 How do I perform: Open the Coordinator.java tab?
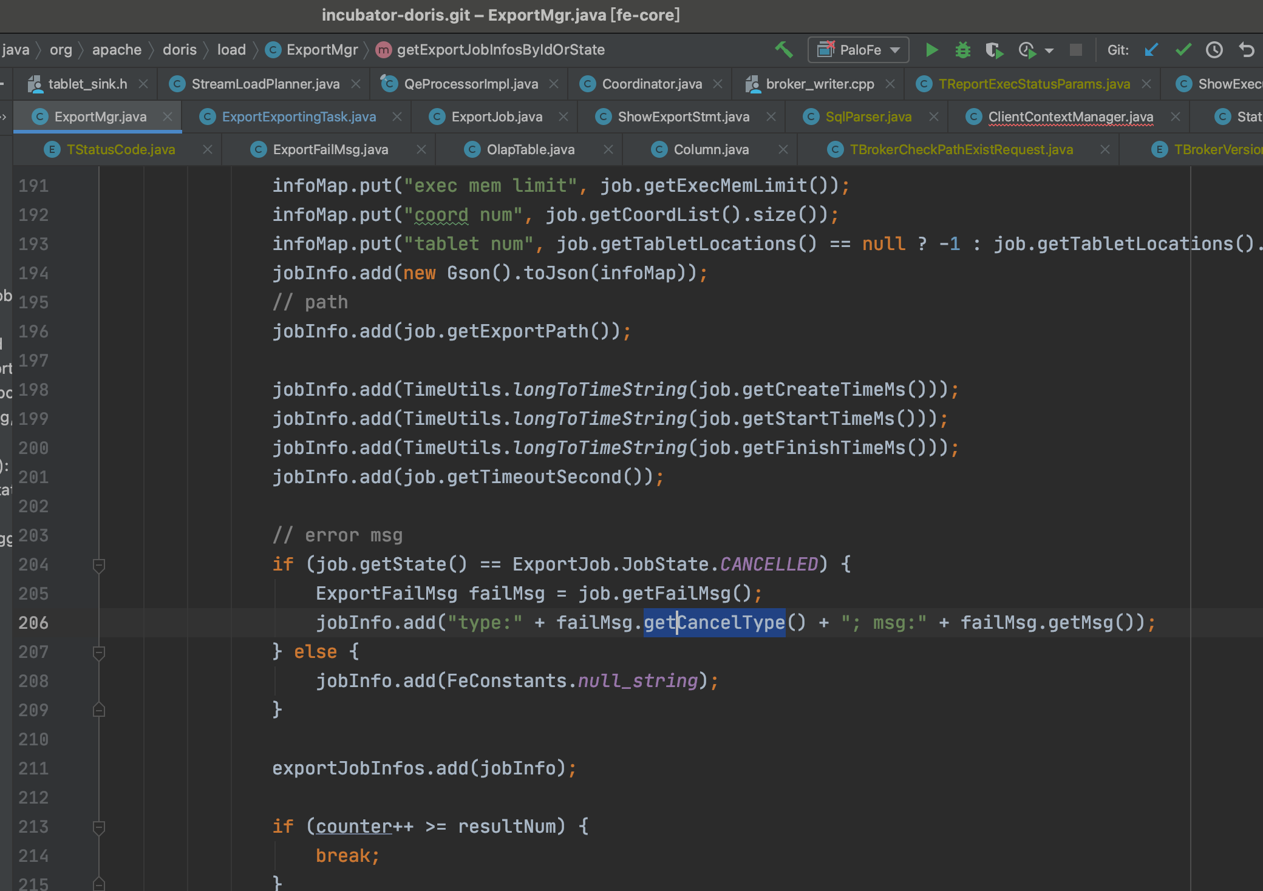pos(652,84)
